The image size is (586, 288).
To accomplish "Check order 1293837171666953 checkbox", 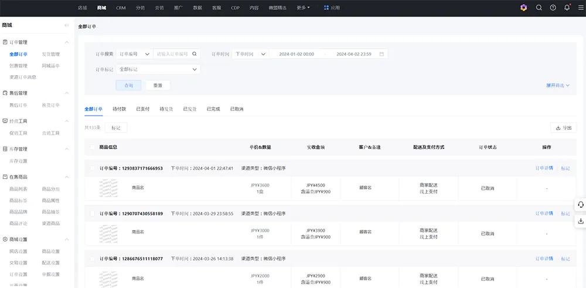I will 93,168.
